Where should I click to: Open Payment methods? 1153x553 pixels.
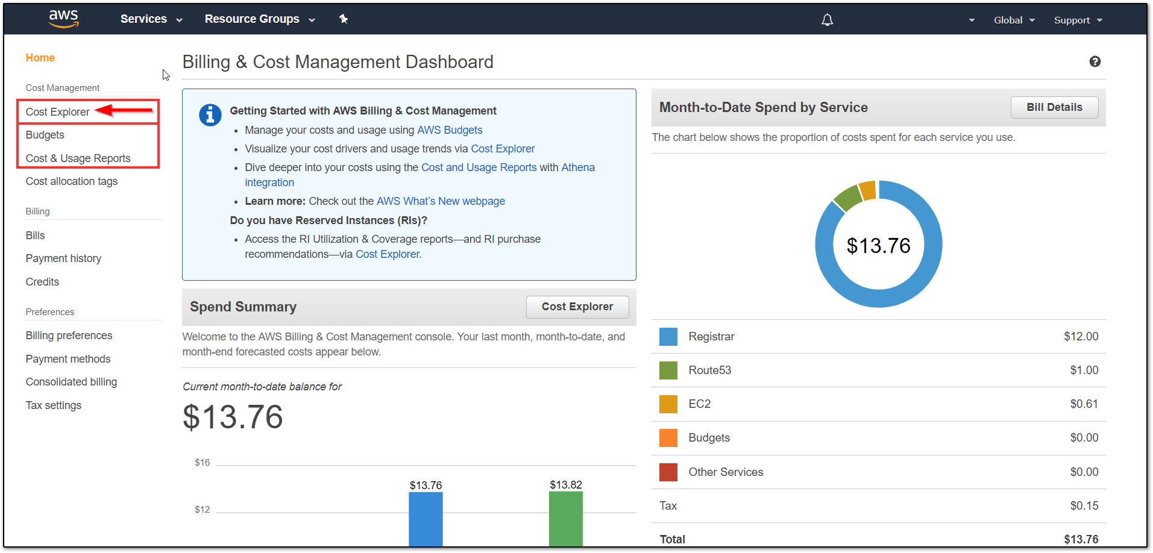tap(68, 359)
